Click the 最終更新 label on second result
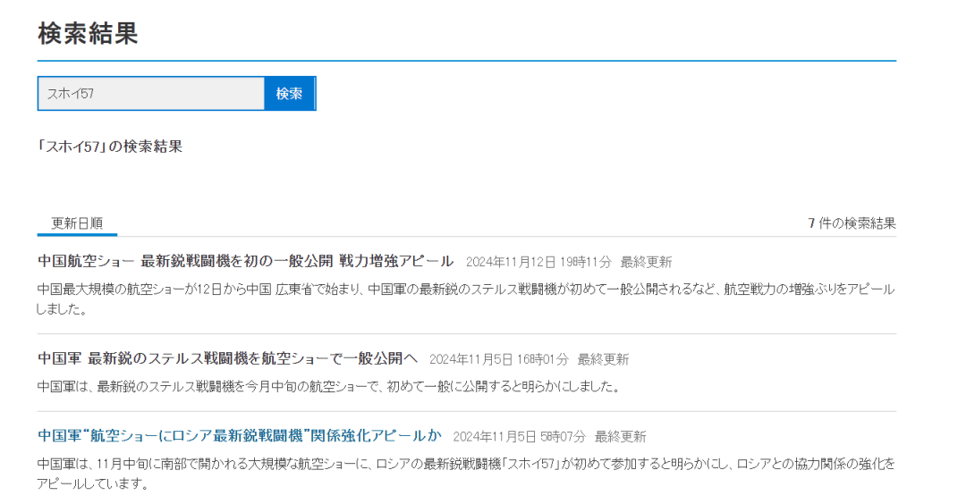This screenshot has width=966, height=504. click(x=603, y=359)
